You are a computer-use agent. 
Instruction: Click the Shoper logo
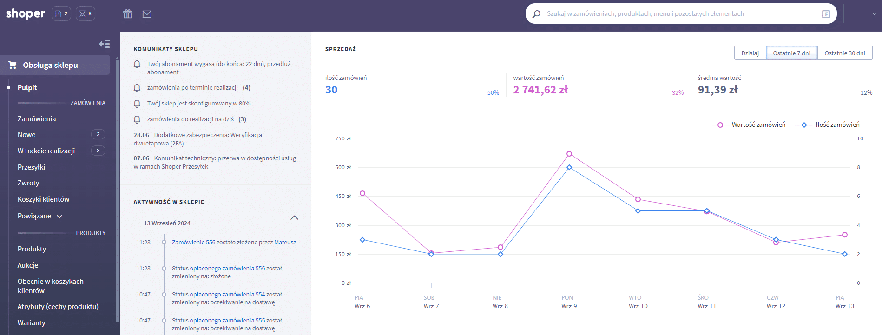tap(26, 14)
